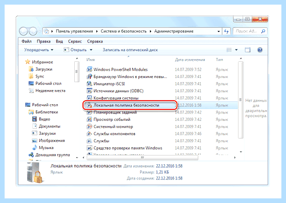Image resolution: width=286 pixels, height=203 pixels.
Task: Click the horizontal scrollbar of file list
Action: (143, 158)
